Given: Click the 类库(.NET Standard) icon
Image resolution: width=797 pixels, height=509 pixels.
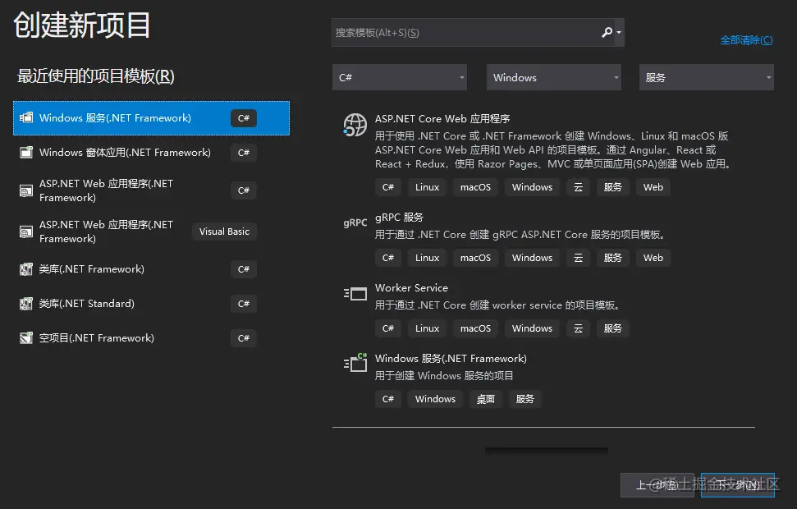Looking at the screenshot, I should (26, 304).
